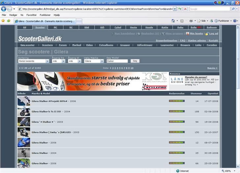Click the Næste > link
Image resolution: width=240 pixels, height=173 pixels.
tap(212, 68)
